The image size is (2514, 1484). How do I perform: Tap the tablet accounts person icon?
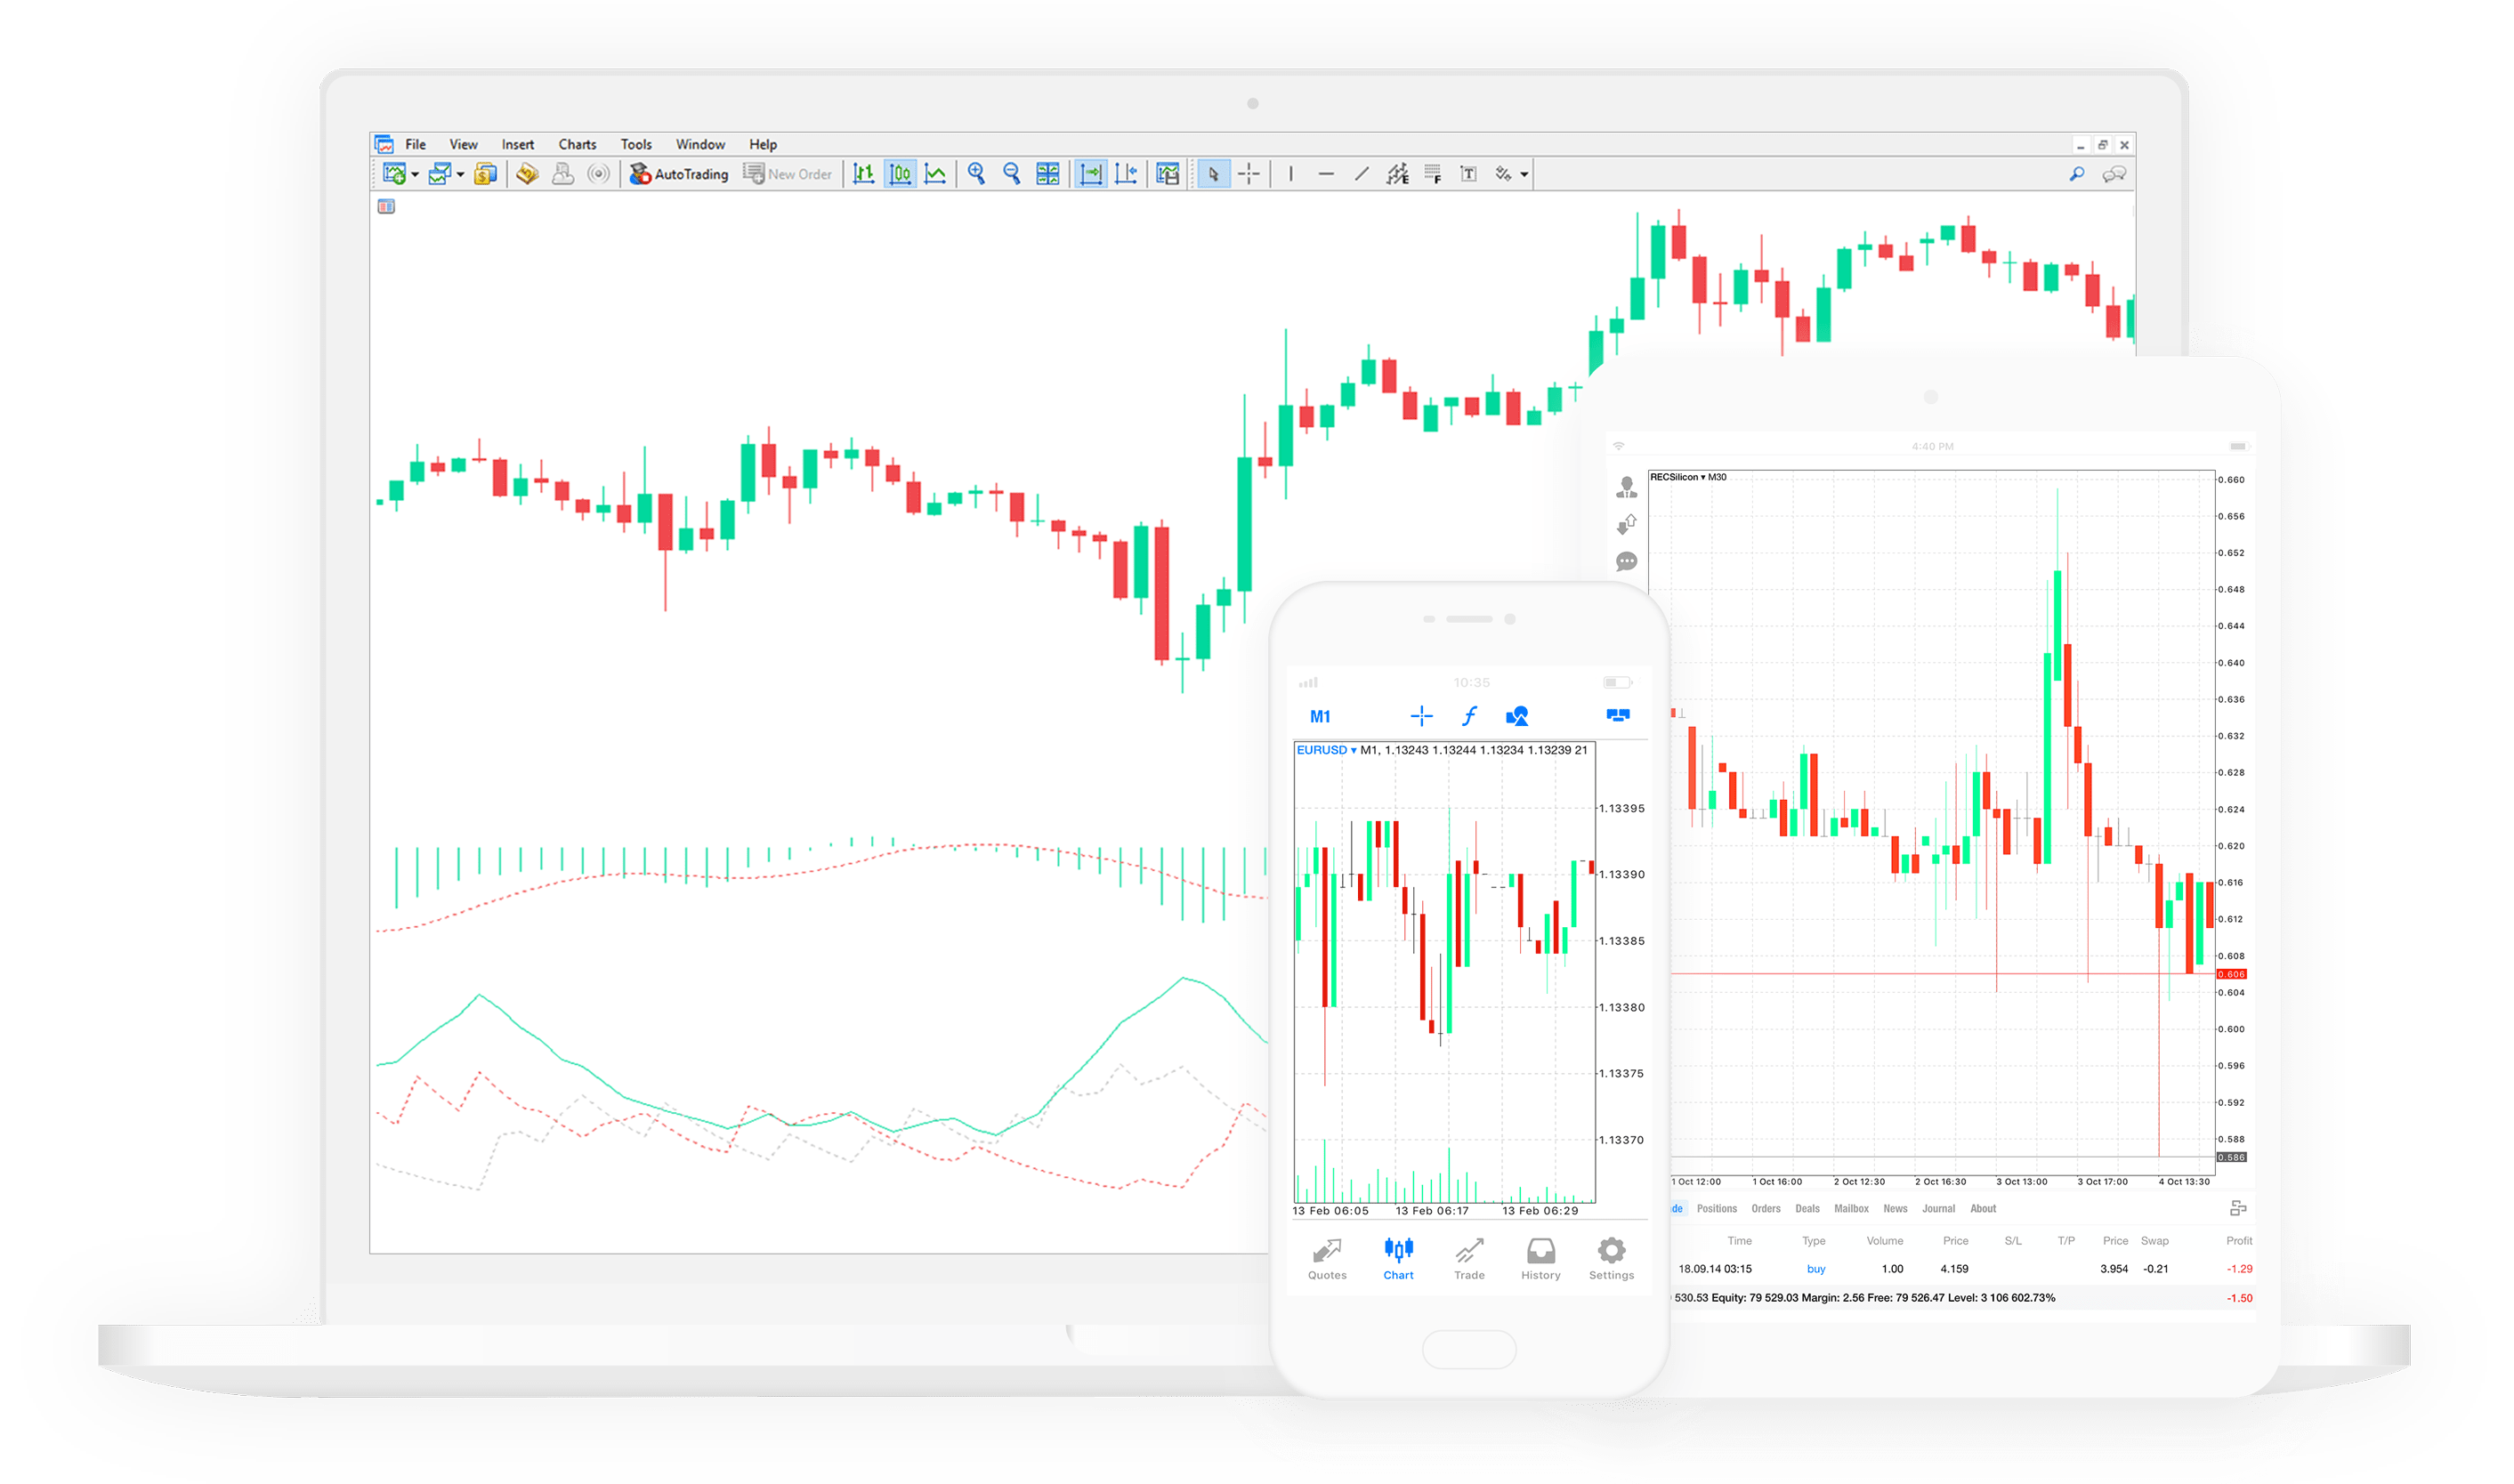tap(1627, 487)
